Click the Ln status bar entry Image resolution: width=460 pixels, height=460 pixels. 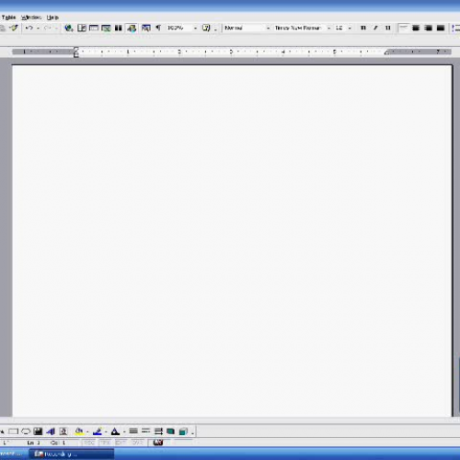[x=33, y=443]
